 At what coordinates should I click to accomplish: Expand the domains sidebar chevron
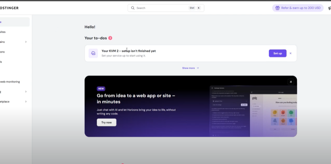26,42
